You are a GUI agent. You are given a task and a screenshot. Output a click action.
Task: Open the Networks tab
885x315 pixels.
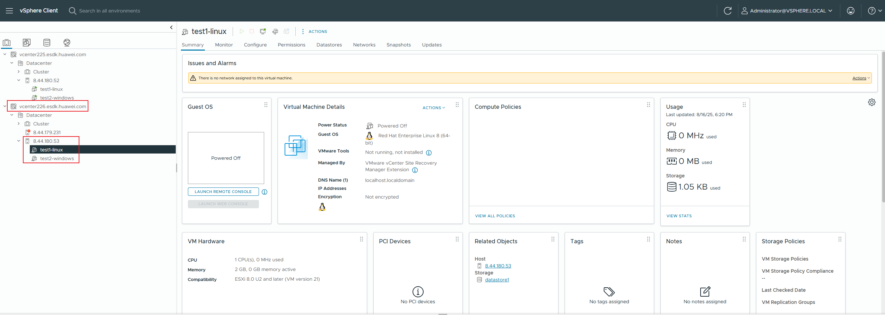pos(364,45)
